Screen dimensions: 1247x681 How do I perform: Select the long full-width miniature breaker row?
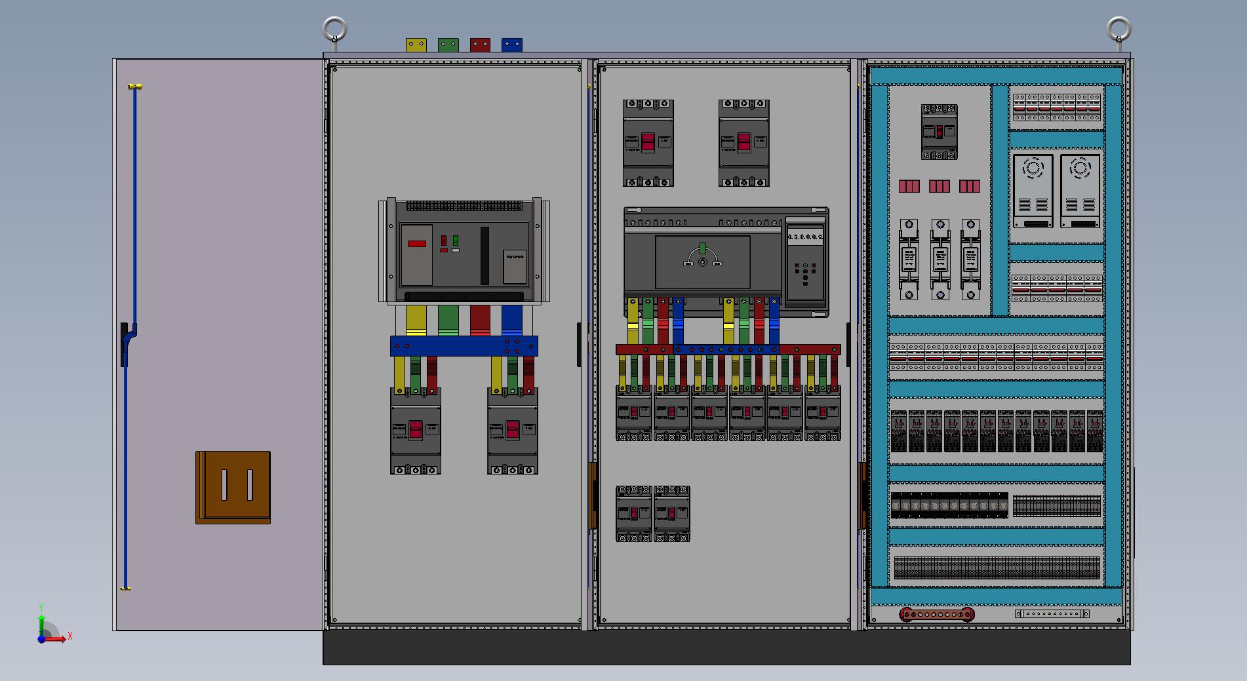click(997, 358)
